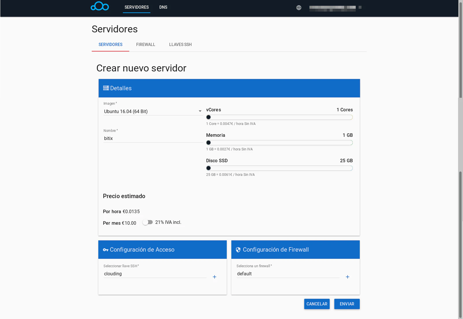Image resolution: width=463 pixels, height=319 pixels.
Task: Click the vCores slider handle
Action: (209, 117)
